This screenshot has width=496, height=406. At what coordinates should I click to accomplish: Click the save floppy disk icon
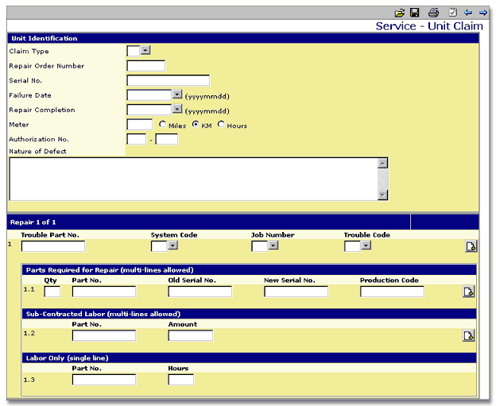[x=414, y=13]
